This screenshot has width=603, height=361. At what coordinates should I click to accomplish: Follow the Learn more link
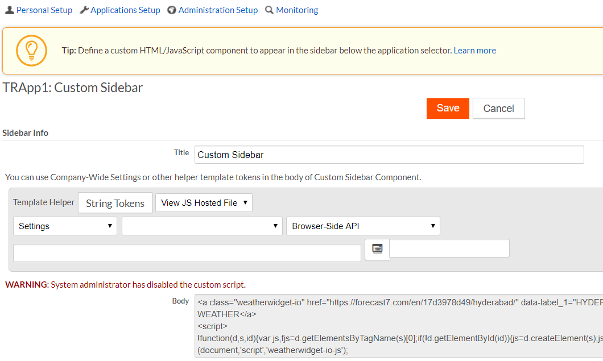[474, 51]
